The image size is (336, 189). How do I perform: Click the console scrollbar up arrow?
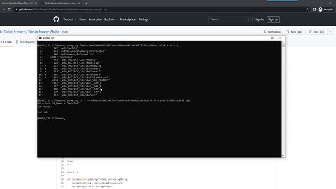(x=283, y=43)
